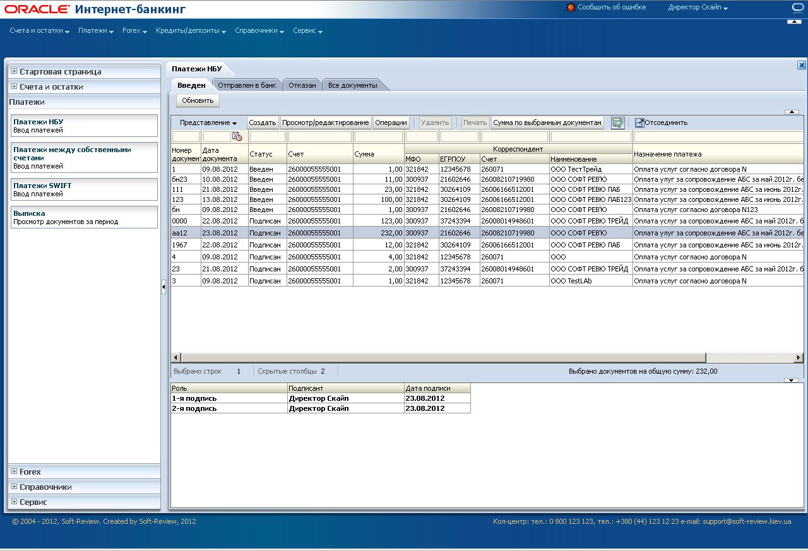Click the Статус filter field

[x=268, y=136]
